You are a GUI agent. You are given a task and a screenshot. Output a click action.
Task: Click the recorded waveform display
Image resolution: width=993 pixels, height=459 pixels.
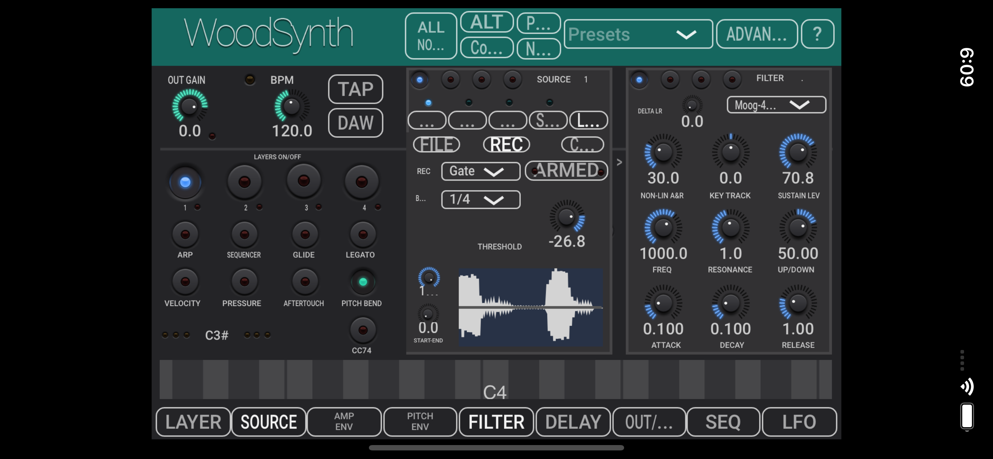click(530, 307)
